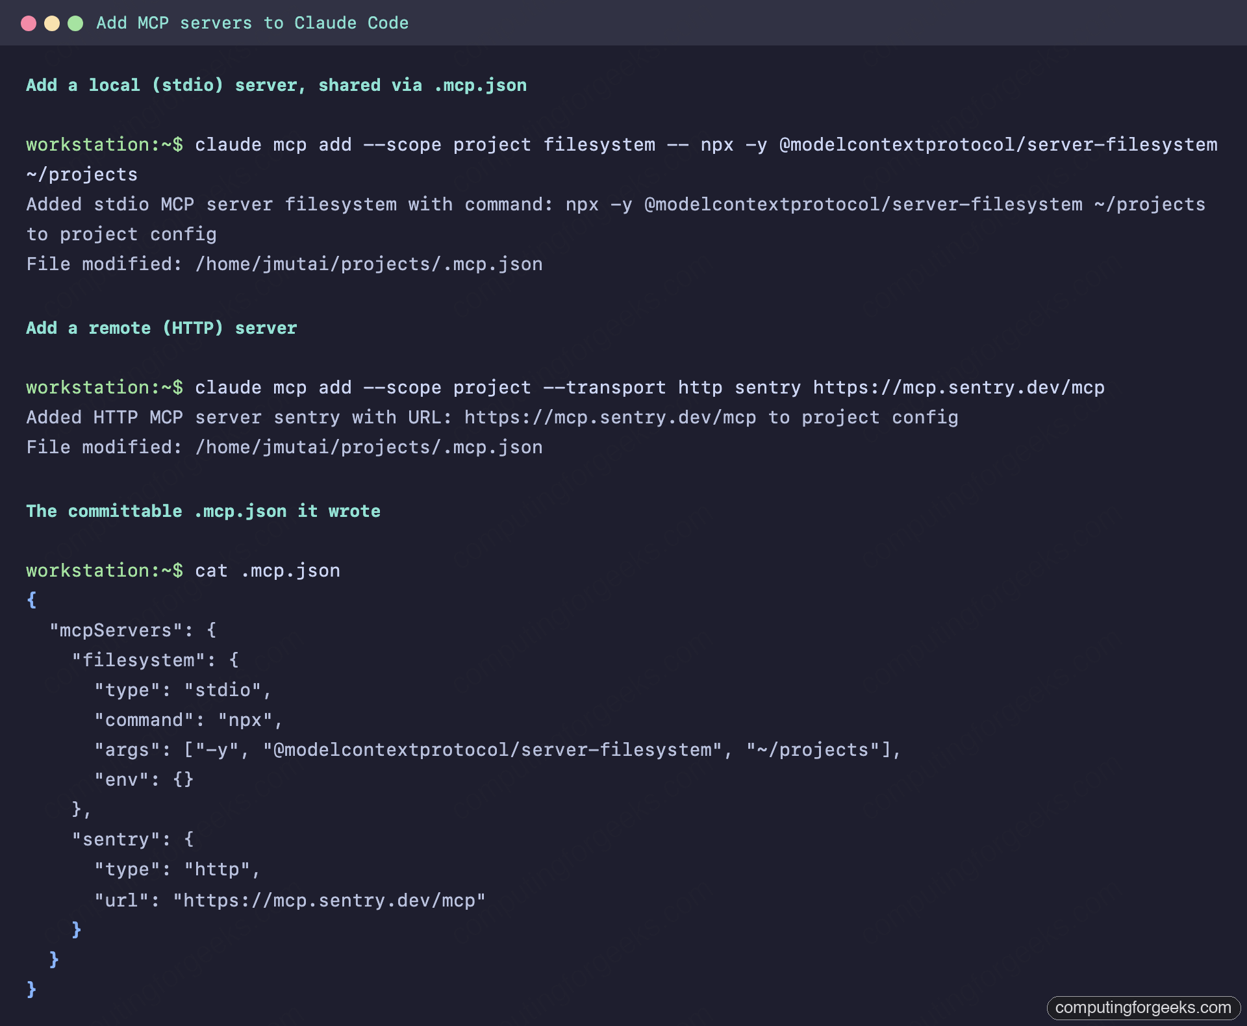Screen dimensions: 1247x1026
Task: Click the computingforgeeks.com badge
Action: (1143, 1007)
